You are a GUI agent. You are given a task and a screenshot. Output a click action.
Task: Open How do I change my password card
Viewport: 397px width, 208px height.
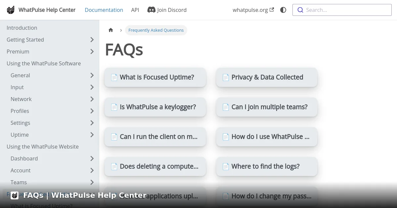point(267,196)
